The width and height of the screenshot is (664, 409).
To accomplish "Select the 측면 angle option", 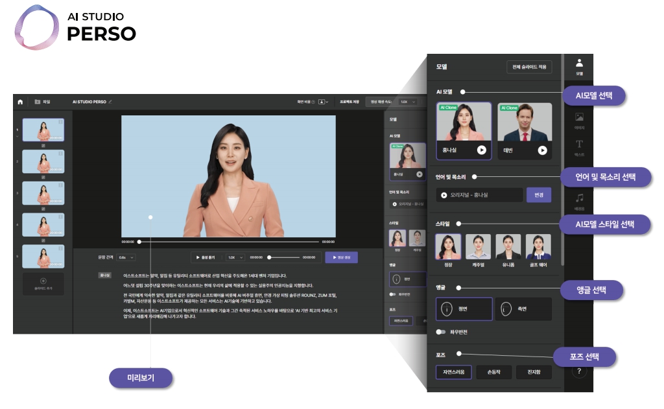I will [524, 309].
